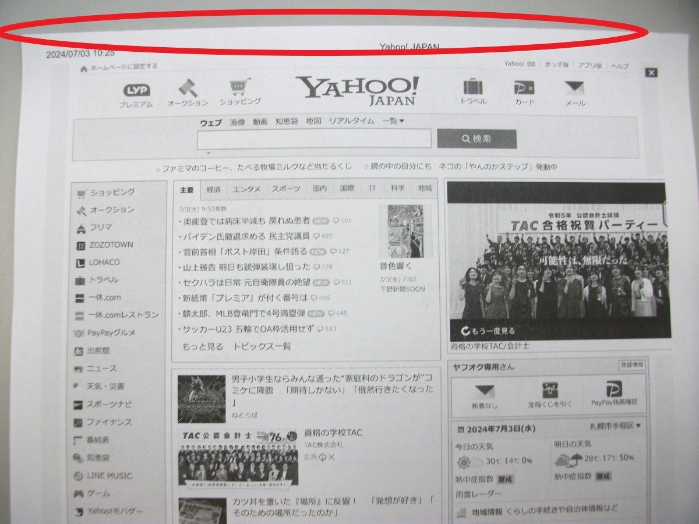This screenshot has width=699, height=524.
Task: Click the トピックス一覧 link
Action: point(262,346)
